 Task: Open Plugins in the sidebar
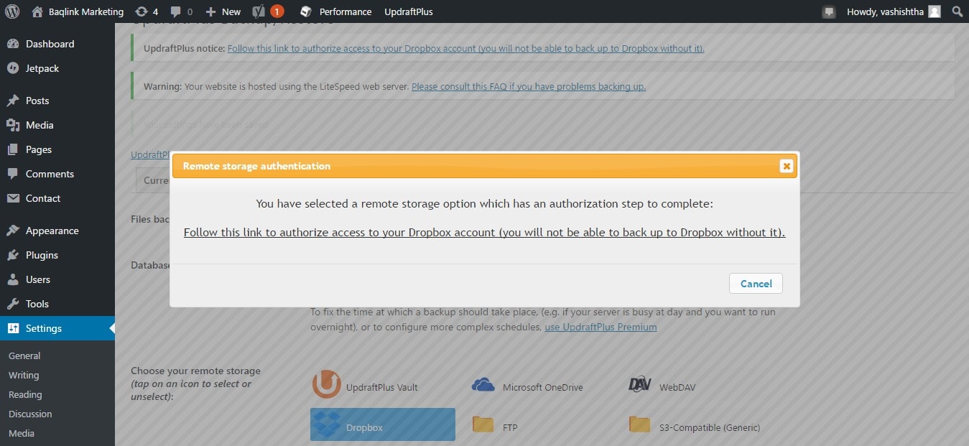(x=57, y=255)
